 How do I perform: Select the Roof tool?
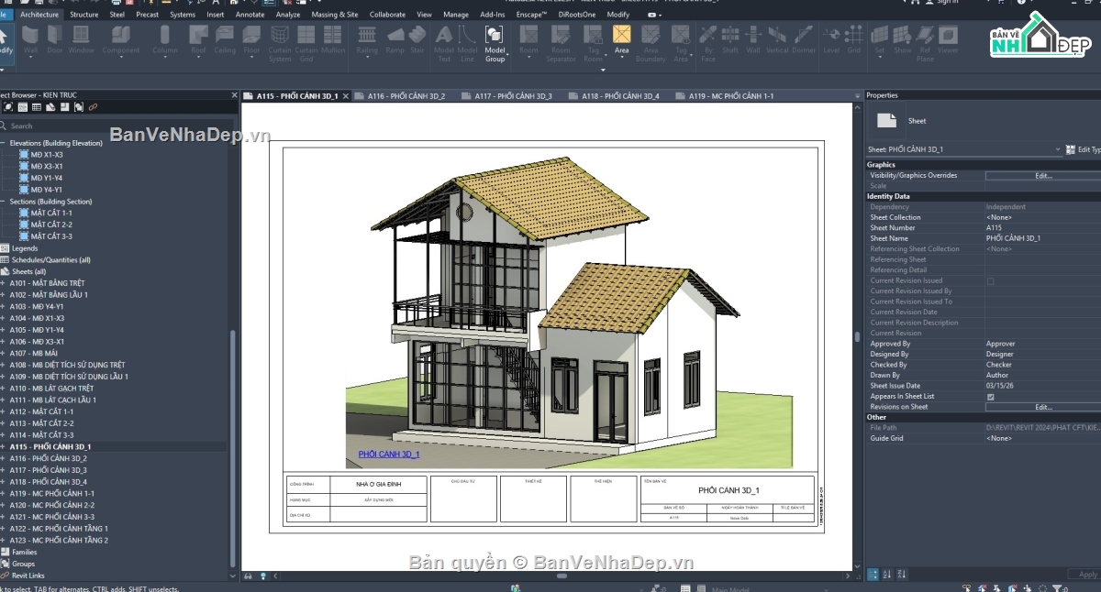click(x=198, y=39)
